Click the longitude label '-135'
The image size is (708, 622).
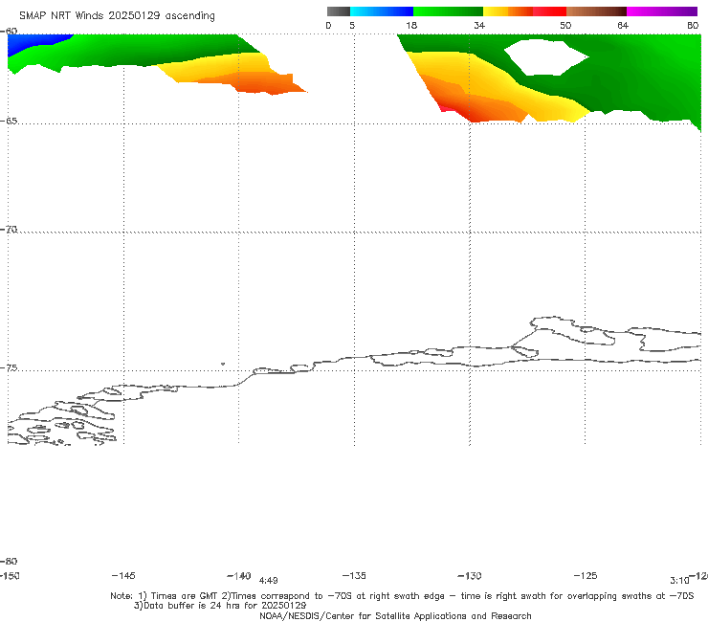point(354,575)
